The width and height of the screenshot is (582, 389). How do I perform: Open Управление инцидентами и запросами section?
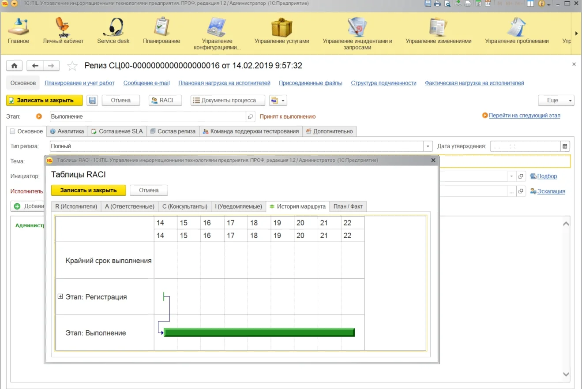[x=357, y=34]
